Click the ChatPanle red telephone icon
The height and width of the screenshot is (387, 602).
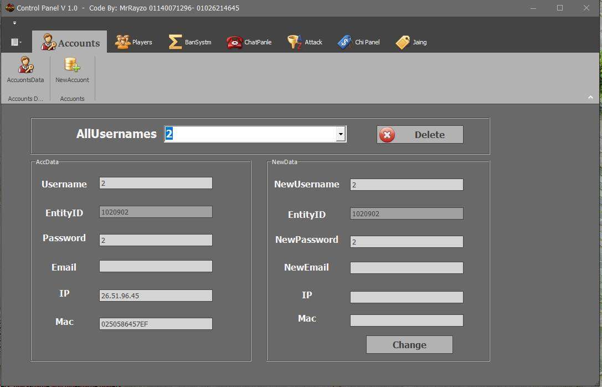tap(234, 42)
